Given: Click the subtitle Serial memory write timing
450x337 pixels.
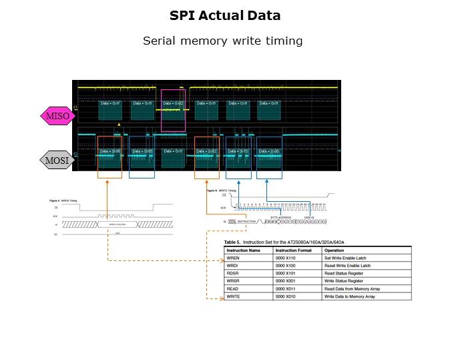Looking at the screenshot, I should tap(223, 41).
